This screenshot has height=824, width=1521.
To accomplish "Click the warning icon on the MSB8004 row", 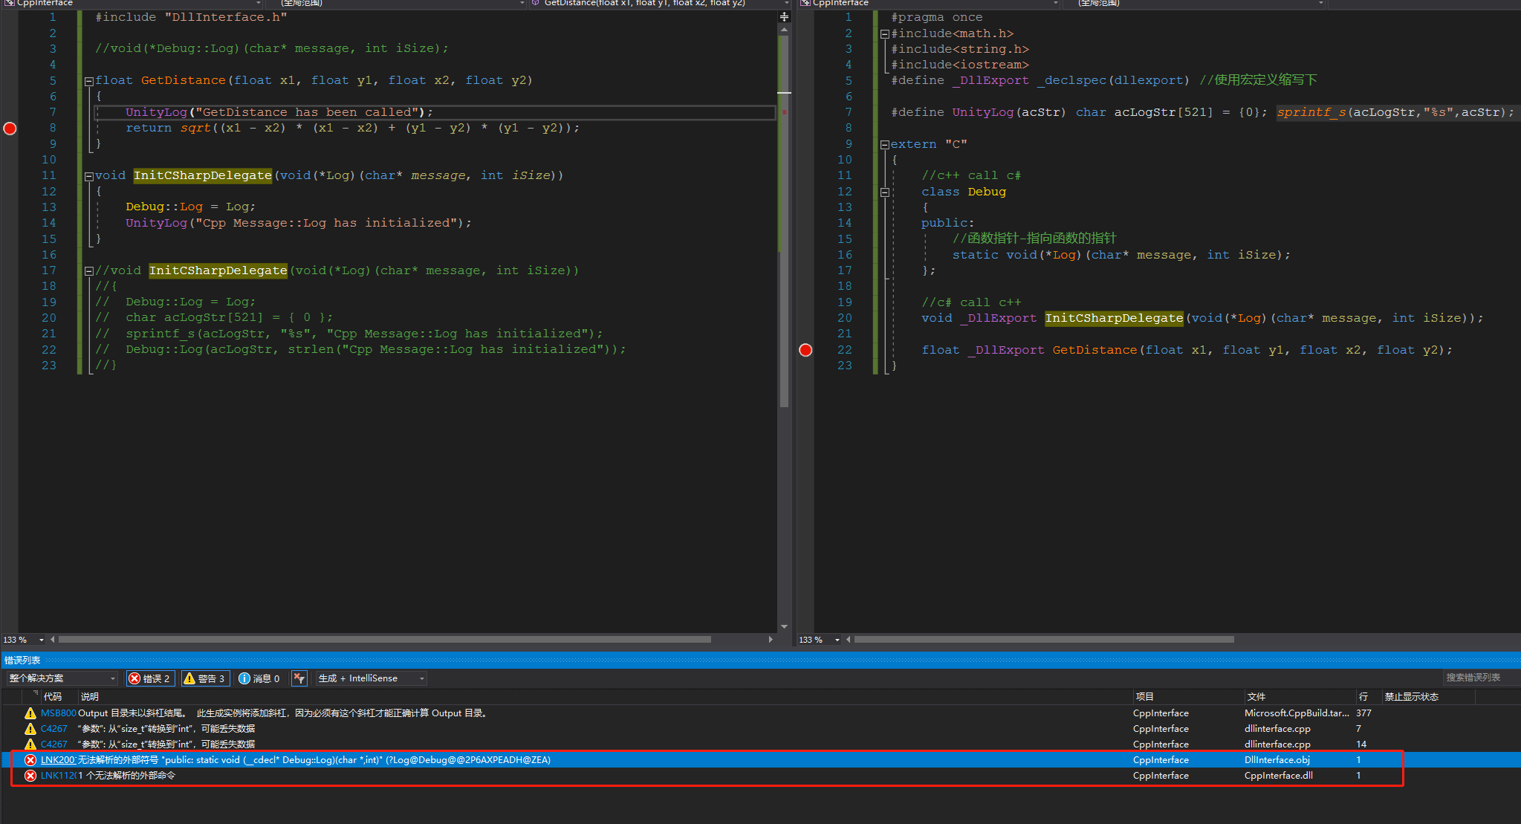I will pos(30,713).
